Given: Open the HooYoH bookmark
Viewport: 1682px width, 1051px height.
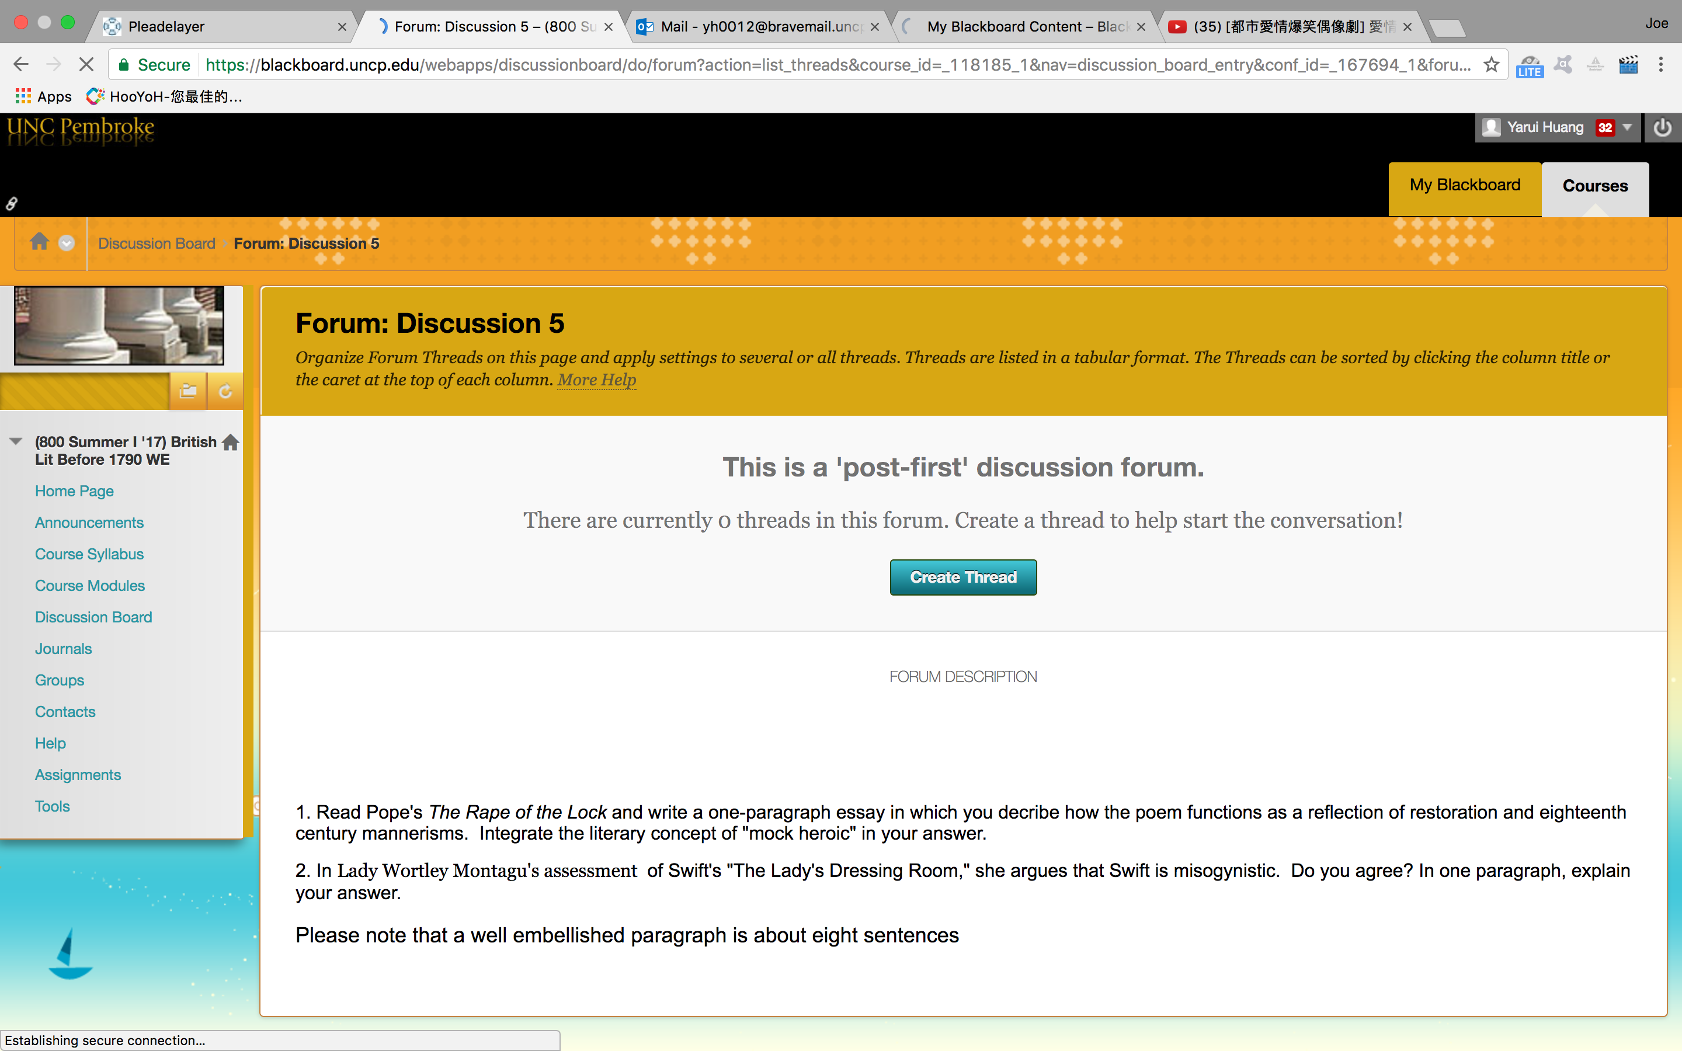Looking at the screenshot, I should [164, 96].
